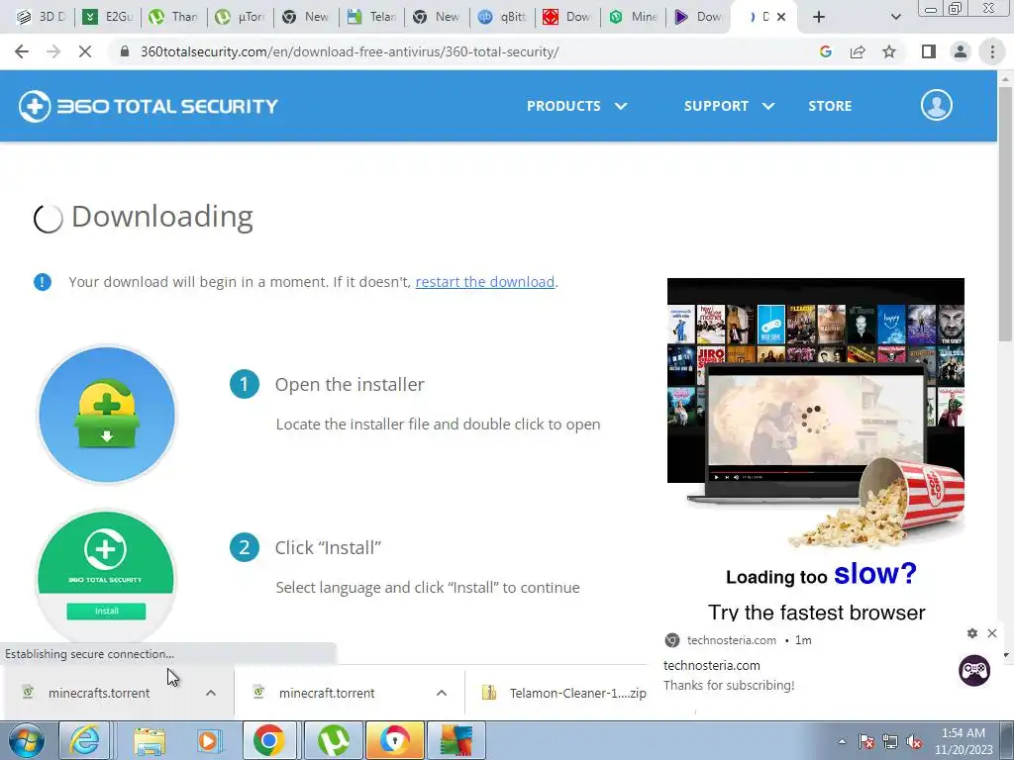The height and width of the screenshot is (760, 1014).
Task: Open Windows Explorer from taskbar
Action: point(149,740)
